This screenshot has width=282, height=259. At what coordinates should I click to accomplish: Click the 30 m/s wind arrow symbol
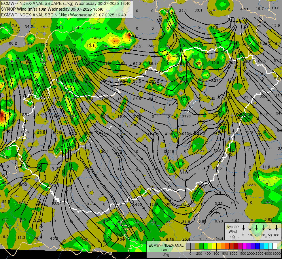(x=263, y=228)
